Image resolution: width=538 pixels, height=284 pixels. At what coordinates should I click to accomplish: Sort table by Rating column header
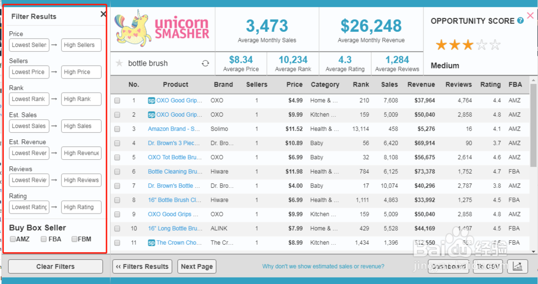click(490, 84)
